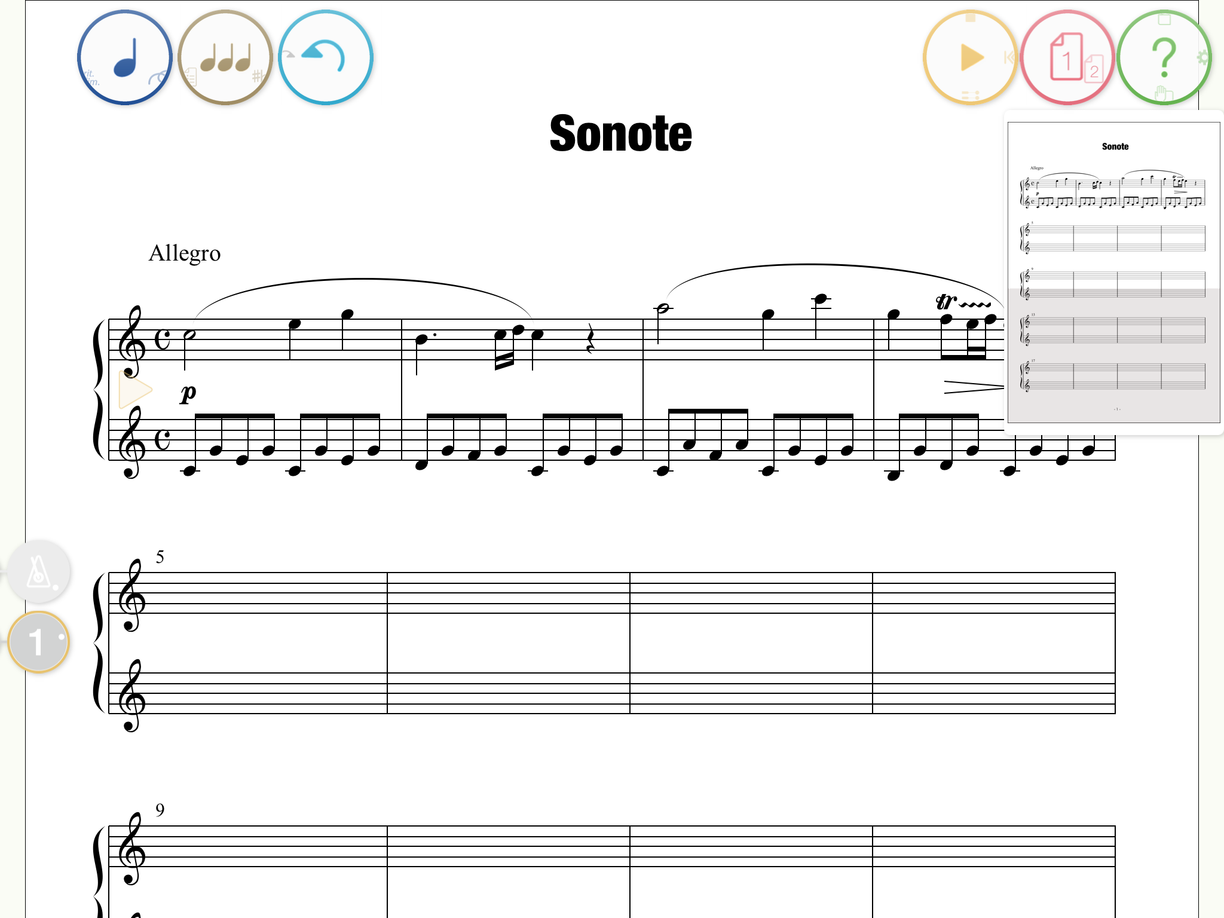Tap the blue undo arrow button
This screenshot has height=918, width=1224.
[326, 57]
